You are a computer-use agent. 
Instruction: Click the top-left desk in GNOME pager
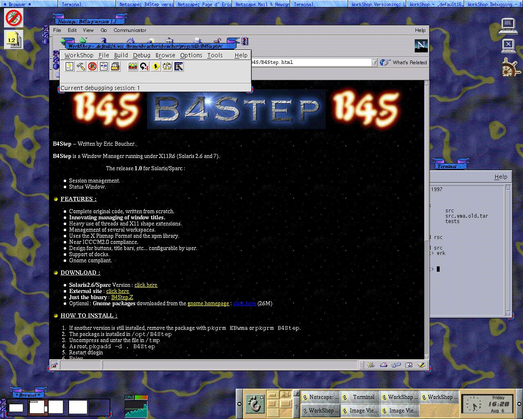(x=273, y=395)
